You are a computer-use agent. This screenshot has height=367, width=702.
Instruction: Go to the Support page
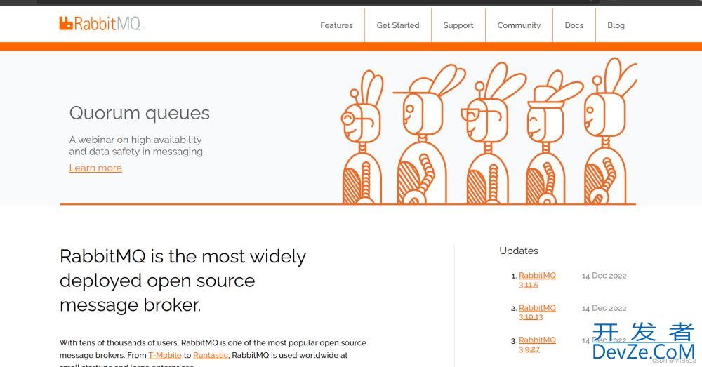pos(458,25)
